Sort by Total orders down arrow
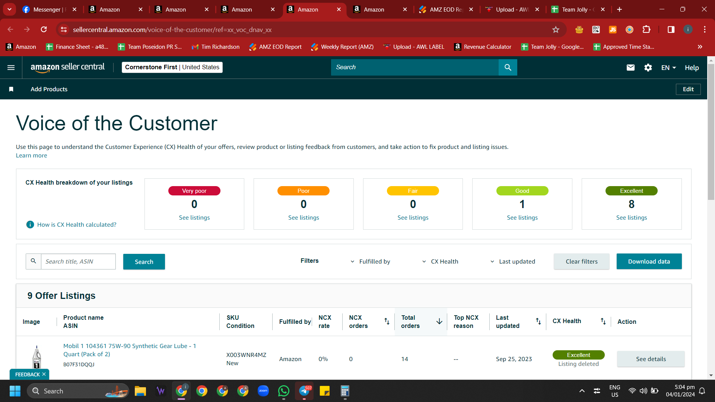Viewport: 715px width, 402px height. [x=439, y=321]
